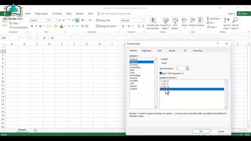Click the Decrease Font Size icon
This screenshot has height=141, width=251.
[64, 20]
